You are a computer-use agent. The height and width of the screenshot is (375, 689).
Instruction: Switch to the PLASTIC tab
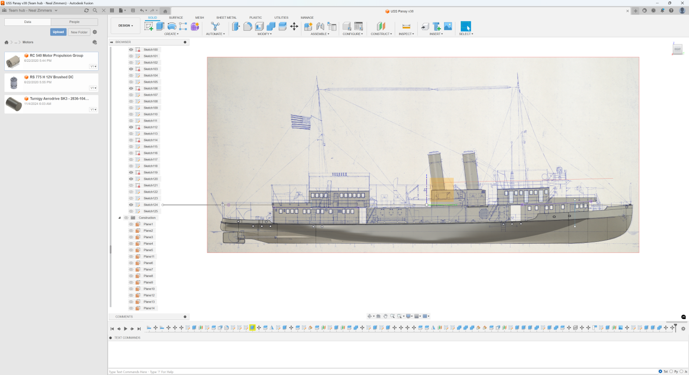pyautogui.click(x=256, y=18)
